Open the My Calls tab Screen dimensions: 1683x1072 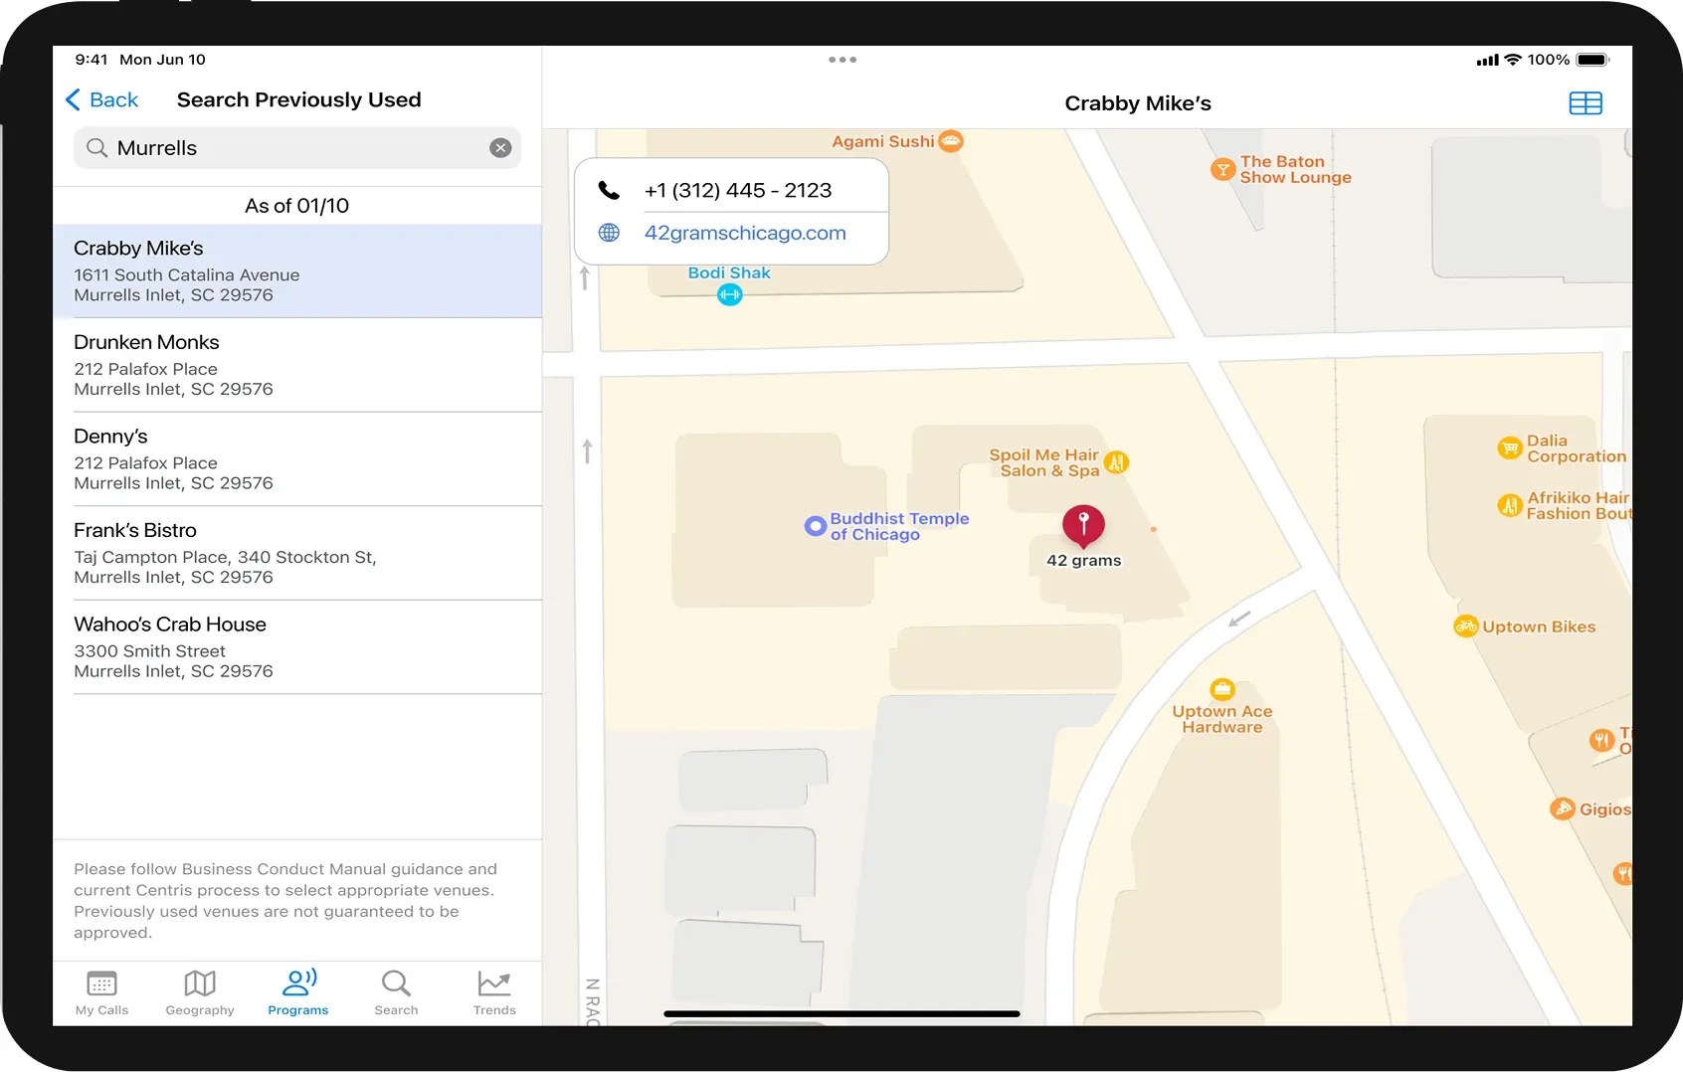101,992
